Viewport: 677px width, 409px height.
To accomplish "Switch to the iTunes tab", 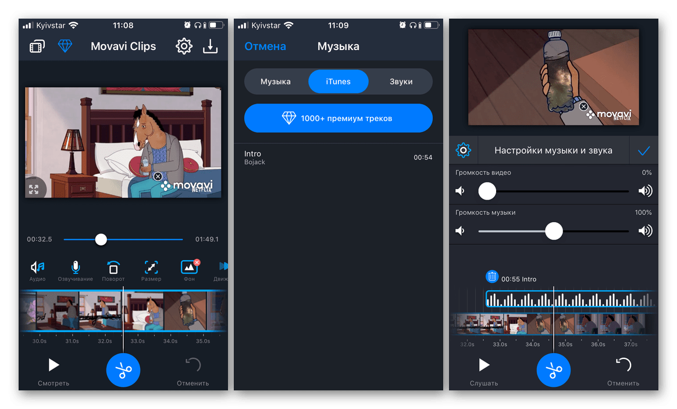I will (338, 81).
